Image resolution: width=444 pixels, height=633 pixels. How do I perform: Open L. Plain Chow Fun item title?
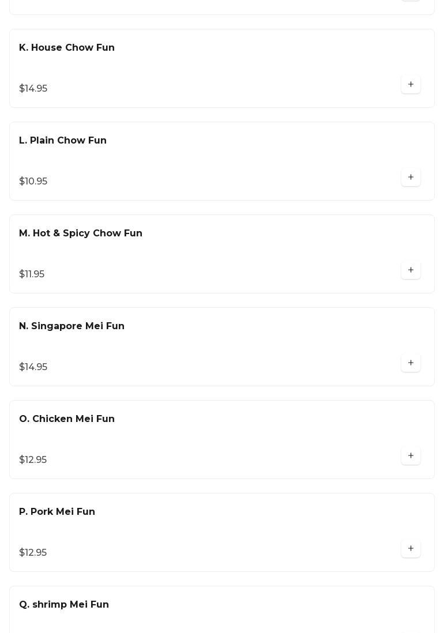pyautogui.click(x=63, y=141)
